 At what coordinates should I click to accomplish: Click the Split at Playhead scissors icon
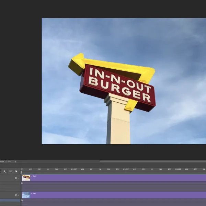[11, 171]
